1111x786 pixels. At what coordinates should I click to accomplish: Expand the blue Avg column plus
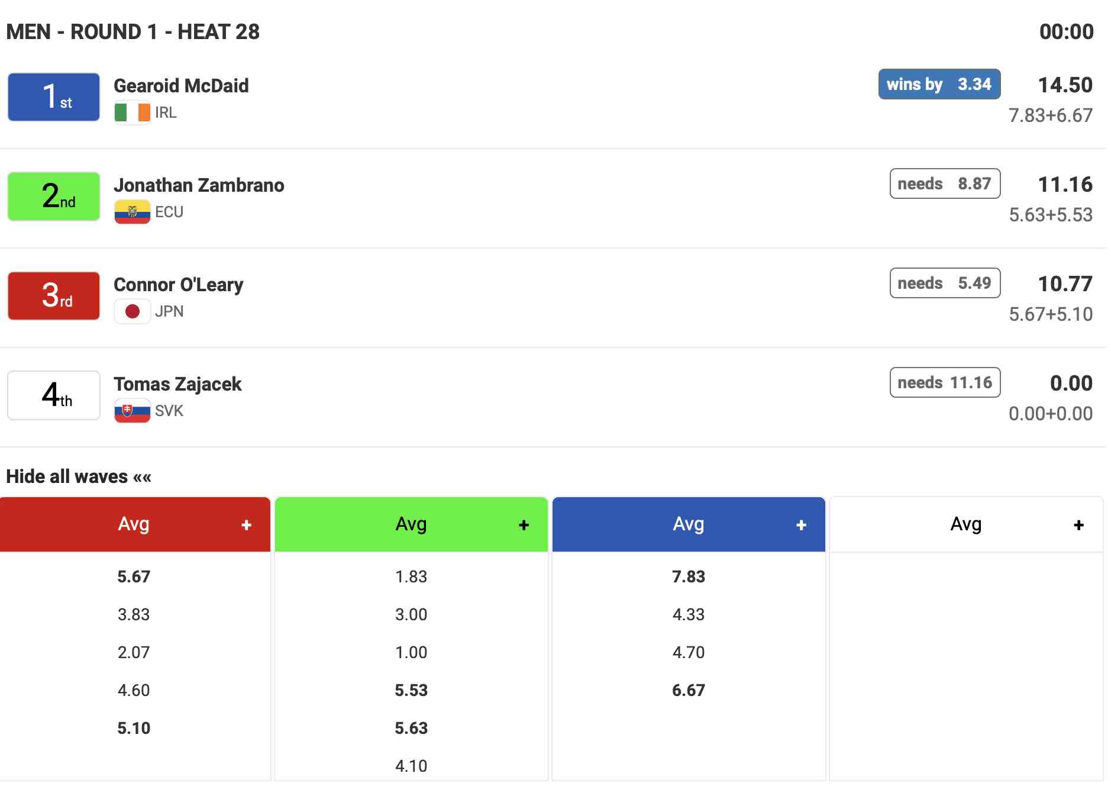[x=801, y=525]
